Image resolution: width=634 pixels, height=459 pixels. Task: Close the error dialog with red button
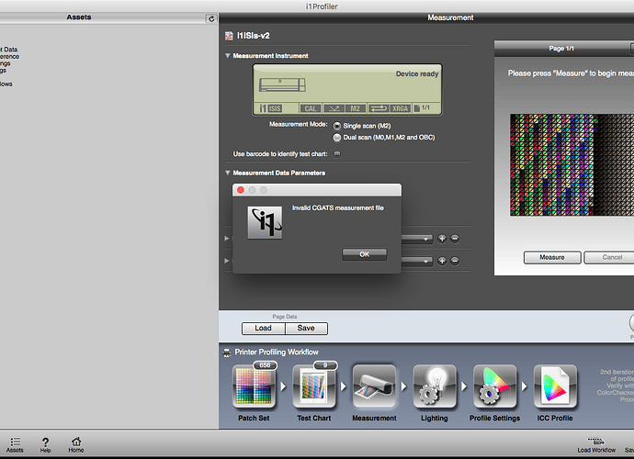point(241,190)
